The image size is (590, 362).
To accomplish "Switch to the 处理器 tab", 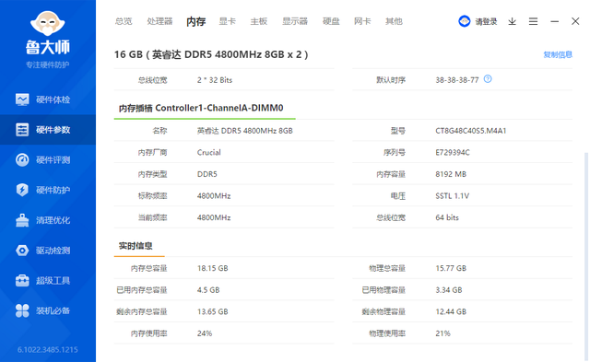I will click(x=159, y=21).
